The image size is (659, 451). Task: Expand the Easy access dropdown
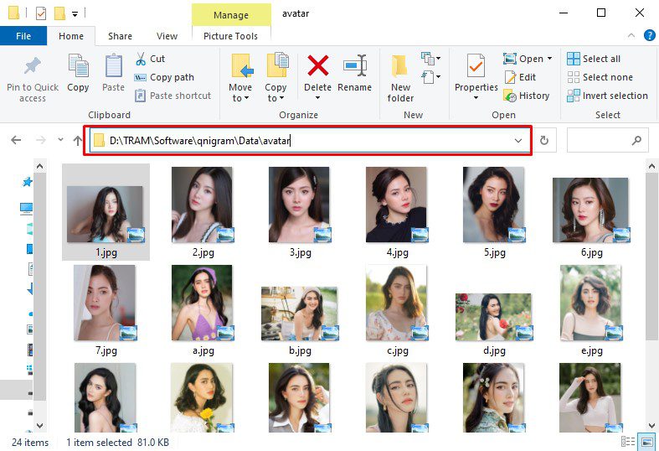pos(430,77)
